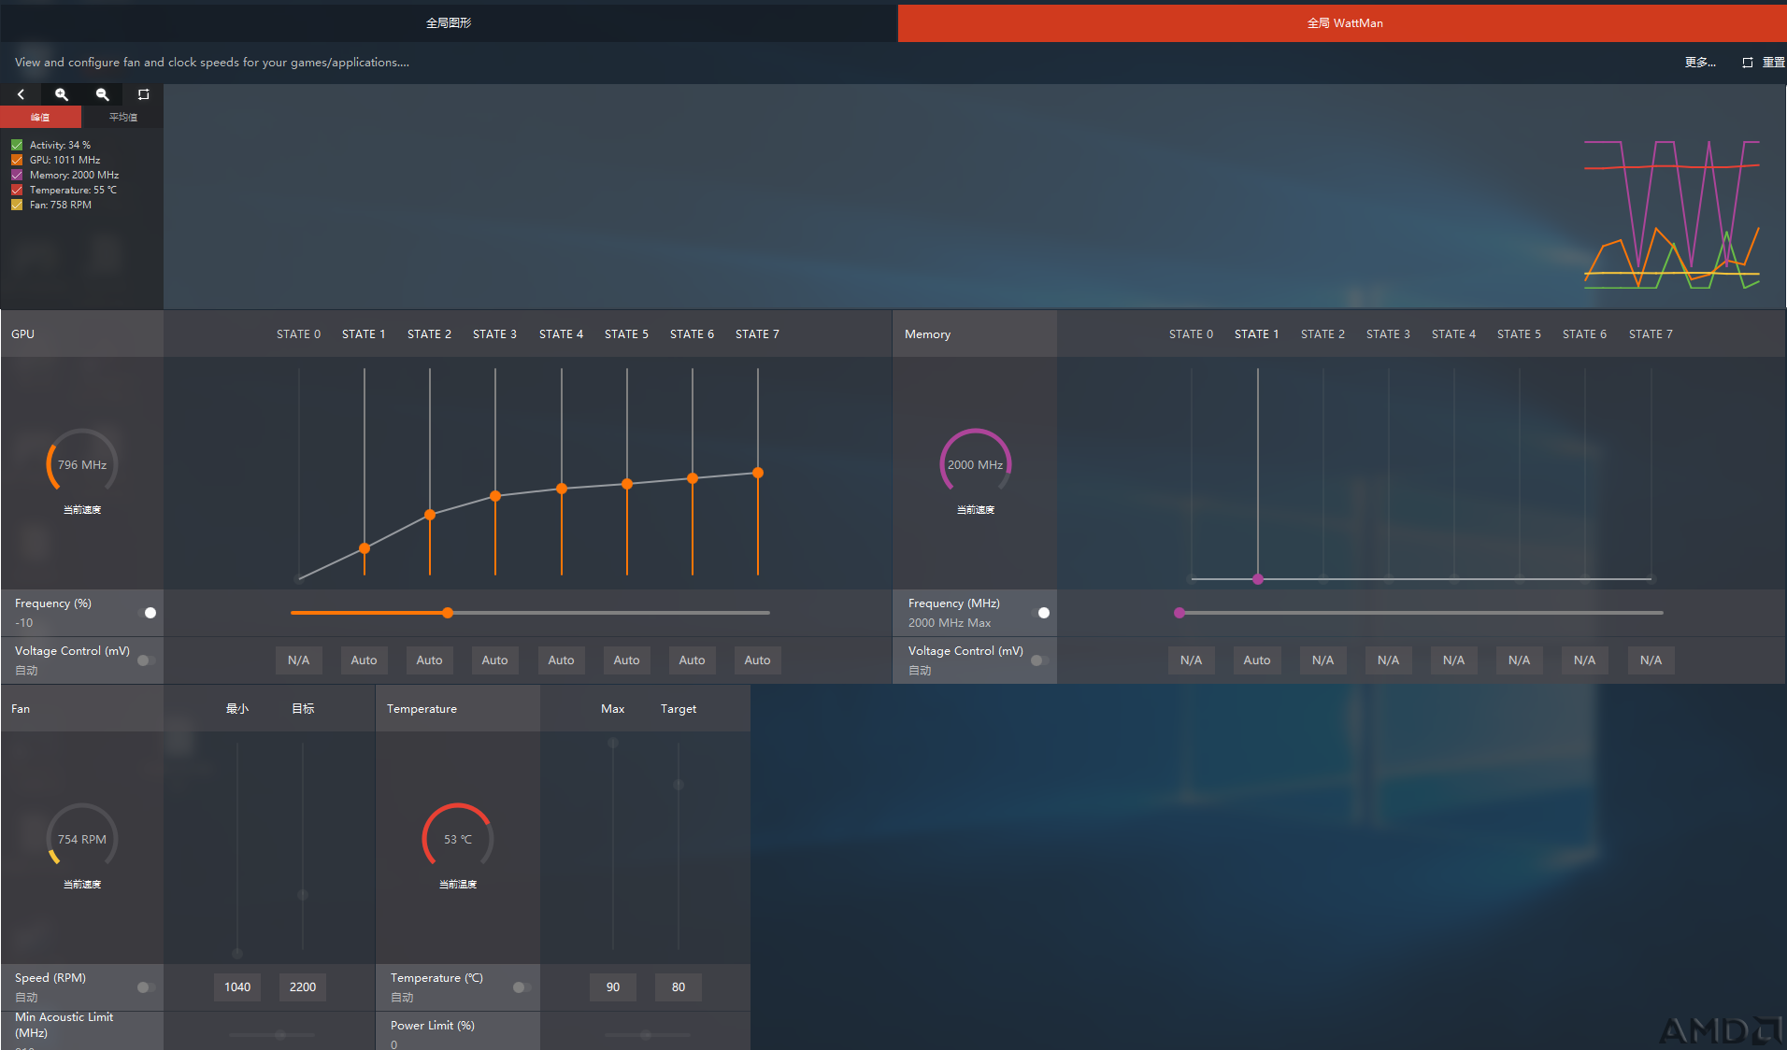Click Memory STATE 3 voltage N/A field
The image size is (1787, 1050).
[x=1388, y=660]
